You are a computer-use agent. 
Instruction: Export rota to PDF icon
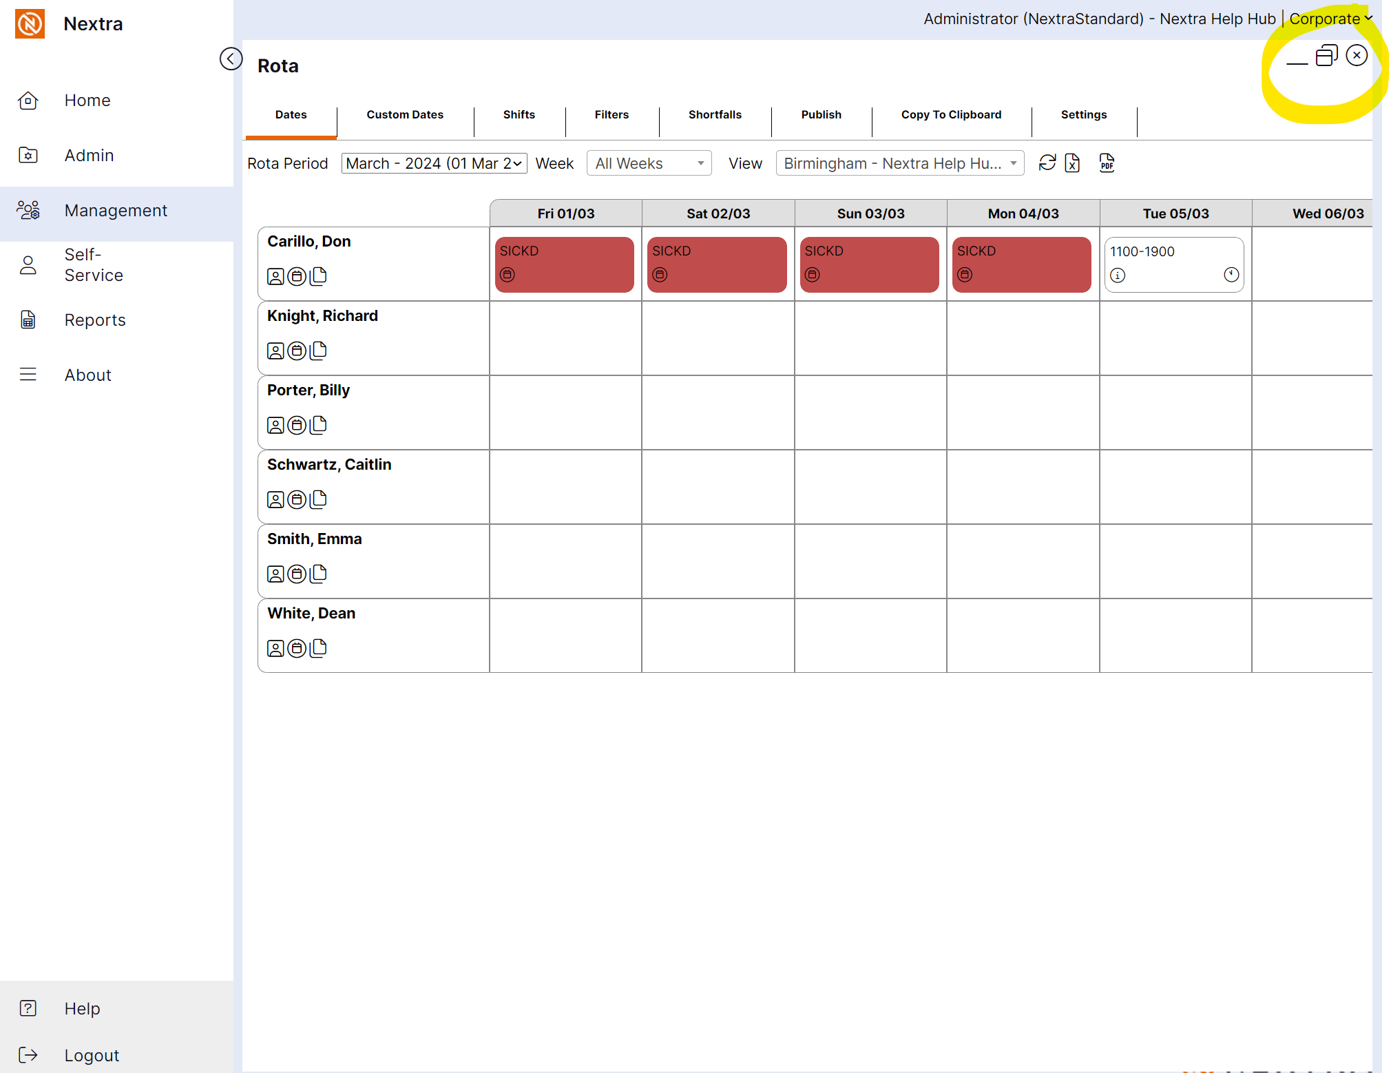click(x=1107, y=163)
